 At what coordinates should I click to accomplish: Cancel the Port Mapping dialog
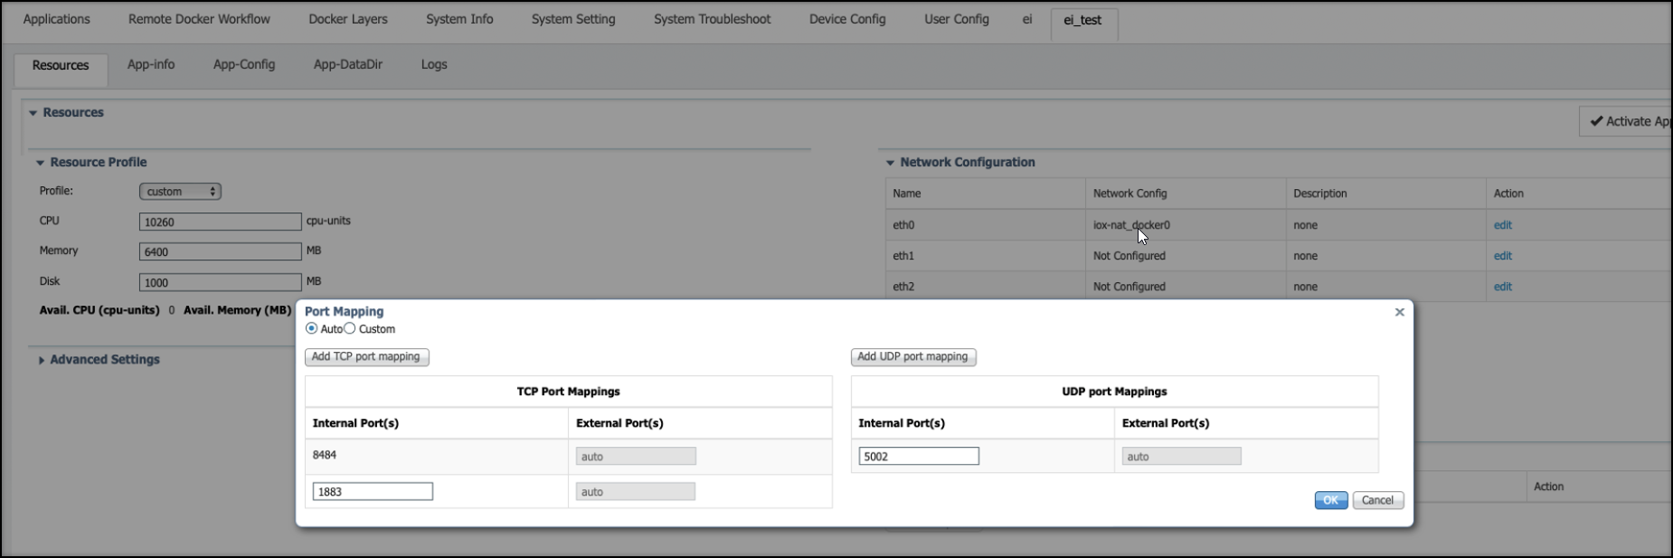[x=1378, y=500]
